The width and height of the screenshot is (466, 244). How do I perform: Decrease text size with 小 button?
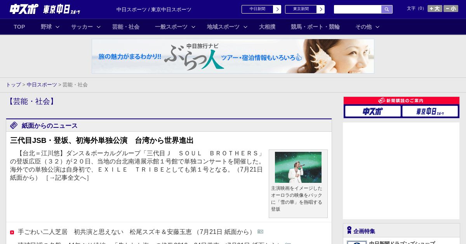coord(451,9)
